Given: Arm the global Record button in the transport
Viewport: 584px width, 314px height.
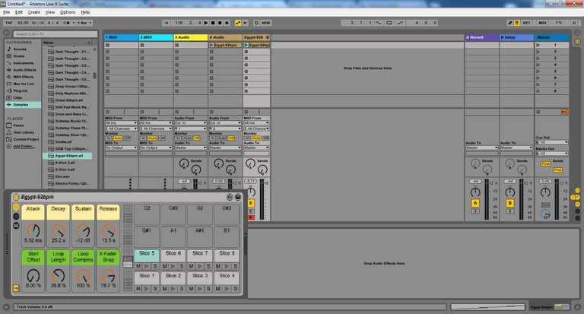Looking at the screenshot, I should pos(220,23).
